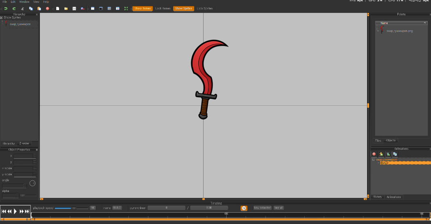Viewport: 431px width, 224px height.
Task: Toggle Lock Sprites option
Action: coord(204,8)
